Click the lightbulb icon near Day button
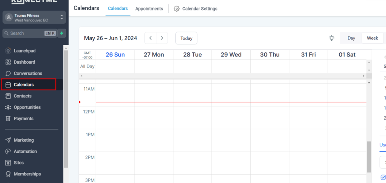The image size is (386, 183). click(x=331, y=38)
